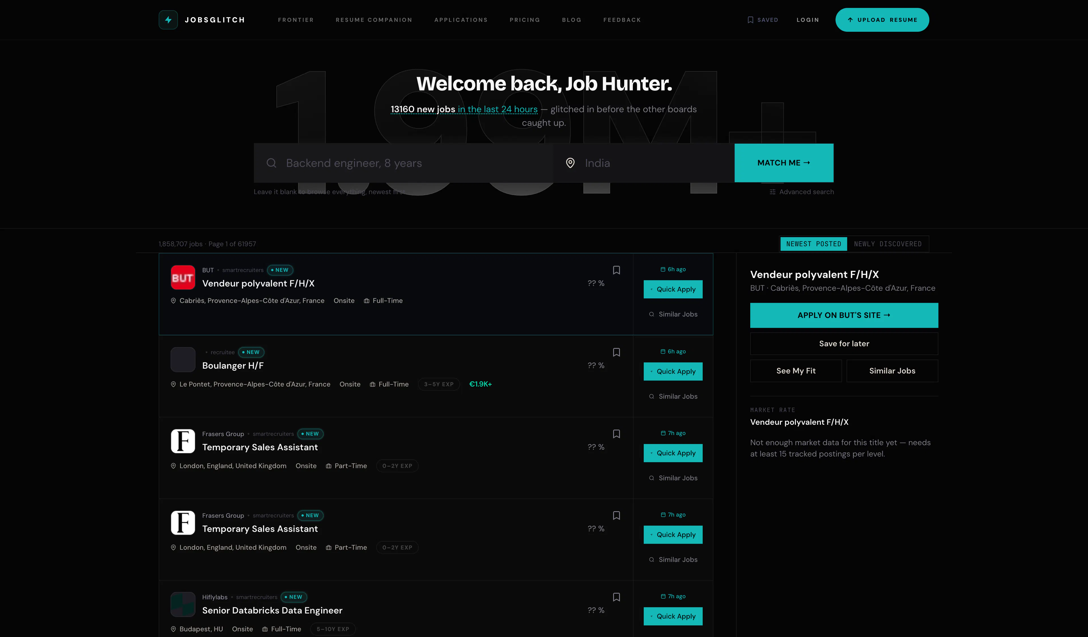
Task: Click the €1.9K+ salary label
Action: tap(481, 384)
